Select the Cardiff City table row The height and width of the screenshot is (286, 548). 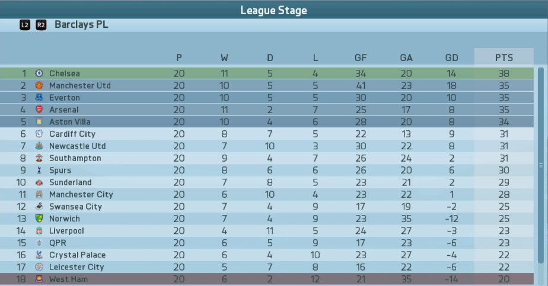pyautogui.click(x=267, y=134)
